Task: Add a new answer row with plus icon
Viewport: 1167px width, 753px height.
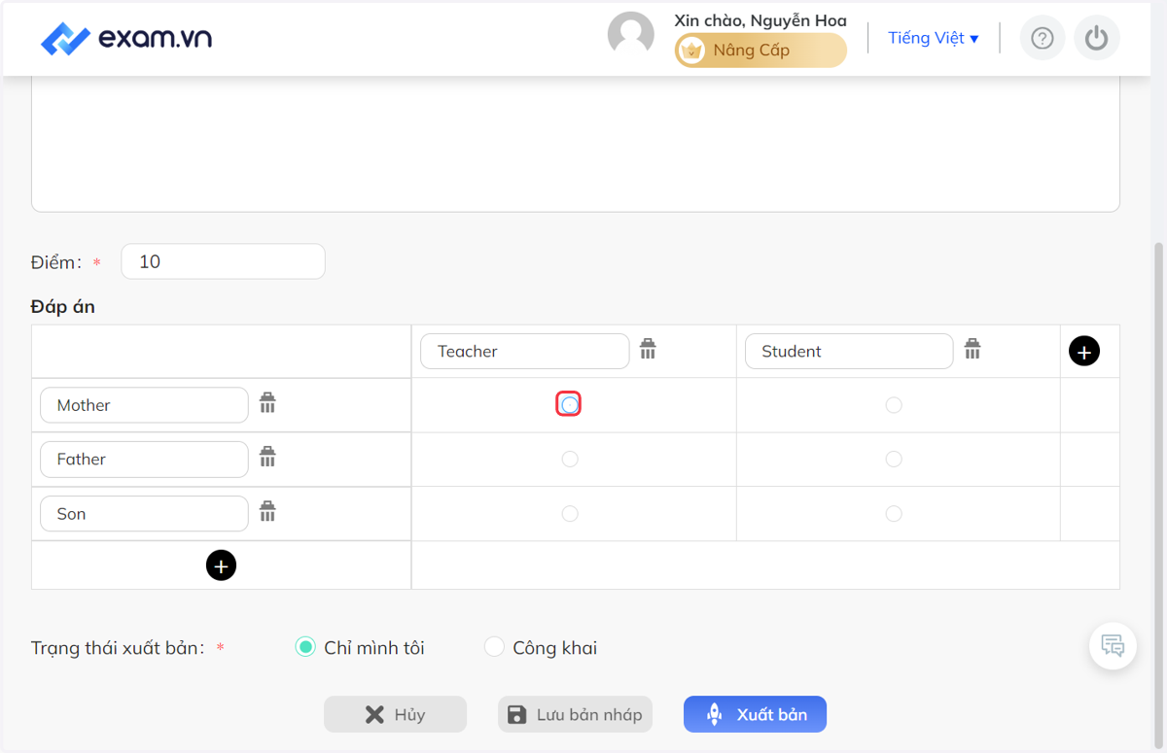Action: point(221,565)
